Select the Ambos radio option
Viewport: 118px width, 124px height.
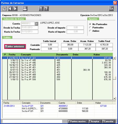90,31
